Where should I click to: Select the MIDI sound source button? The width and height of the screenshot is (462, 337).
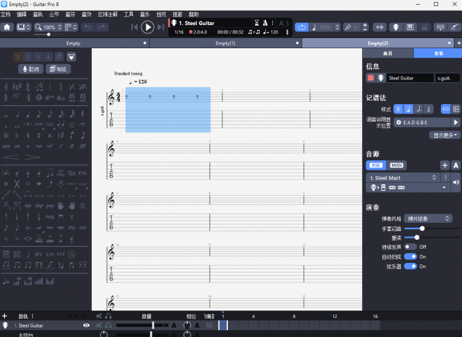(396, 165)
